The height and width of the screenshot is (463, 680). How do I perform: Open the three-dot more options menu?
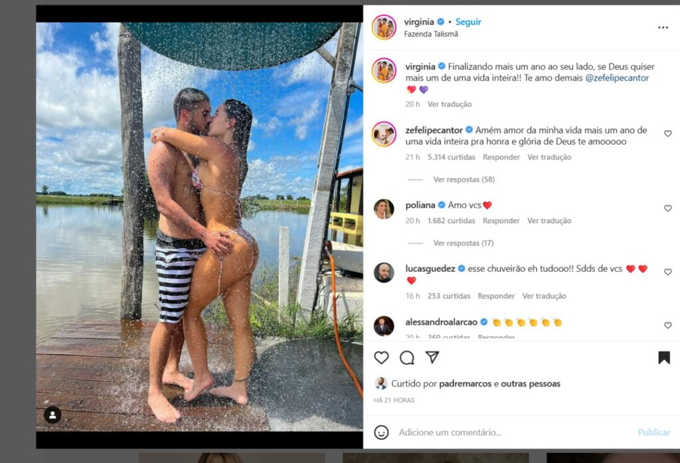[x=663, y=27]
